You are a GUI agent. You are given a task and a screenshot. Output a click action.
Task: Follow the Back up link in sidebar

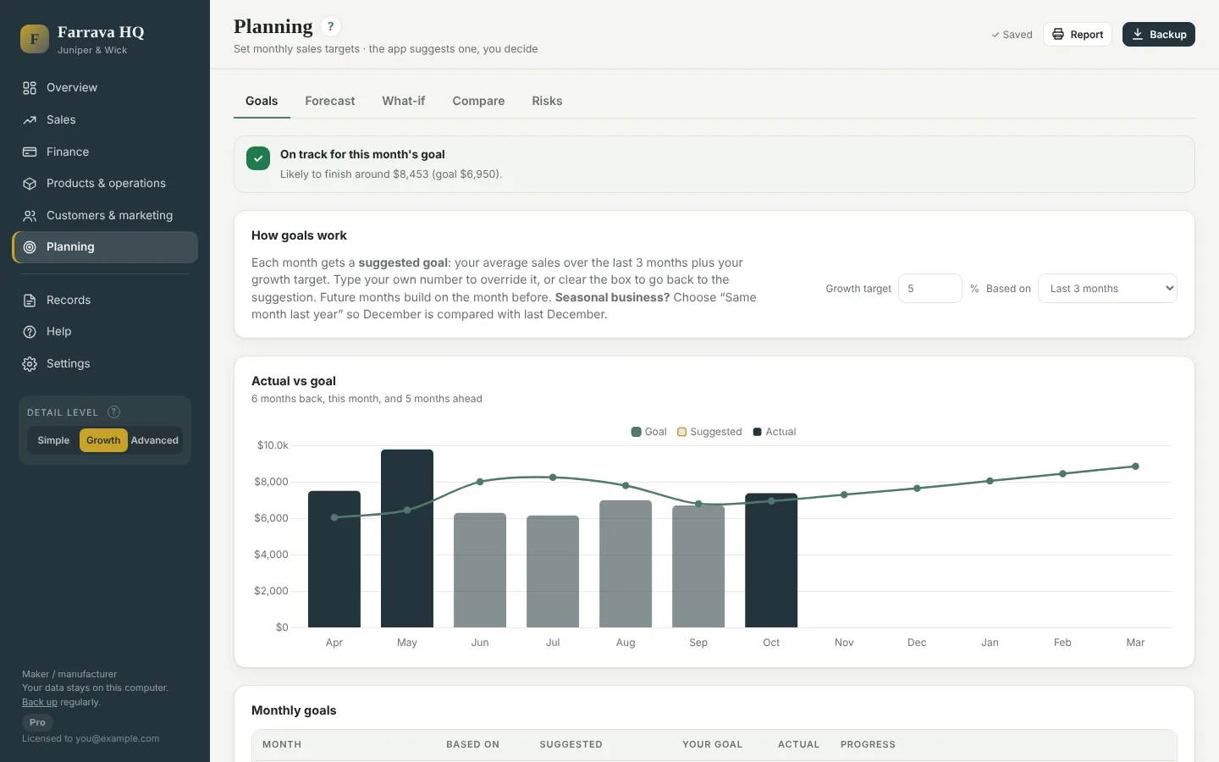[x=40, y=703]
